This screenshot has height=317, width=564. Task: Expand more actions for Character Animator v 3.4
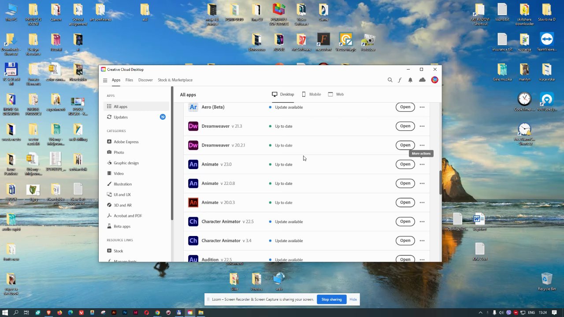click(422, 241)
